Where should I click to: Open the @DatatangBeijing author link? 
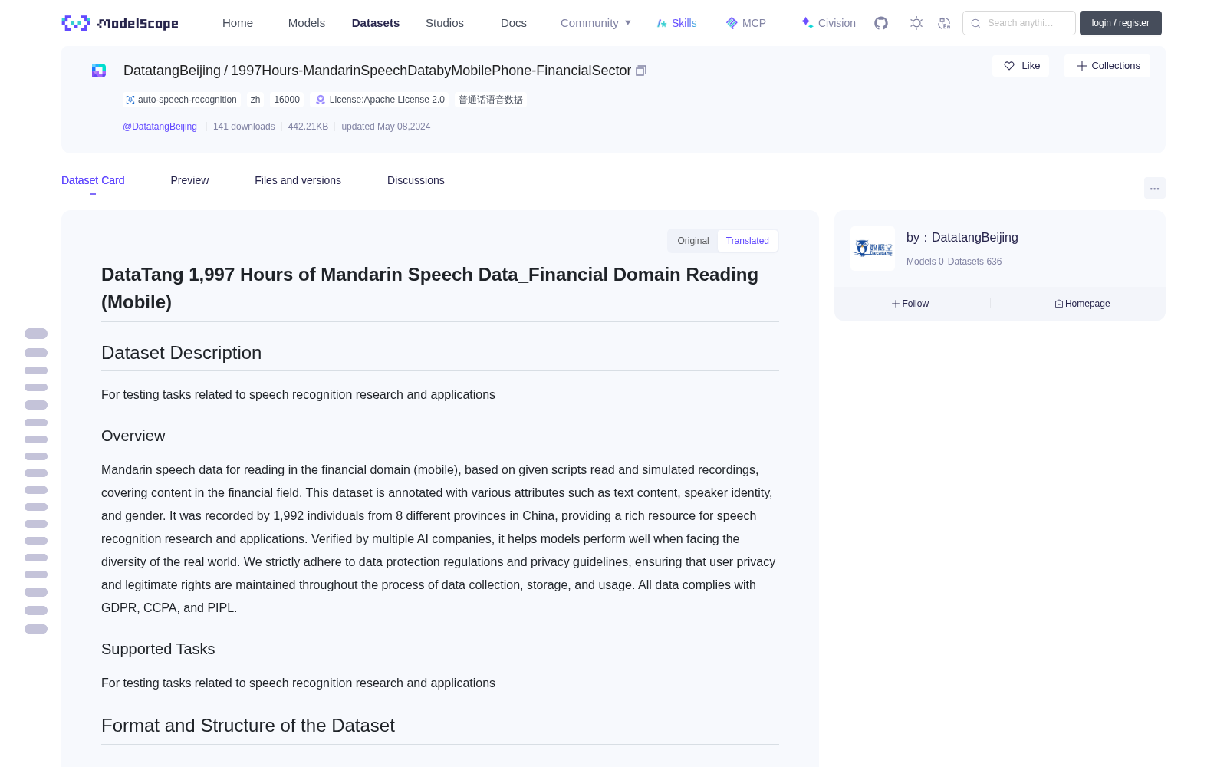pyautogui.click(x=160, y=127)
